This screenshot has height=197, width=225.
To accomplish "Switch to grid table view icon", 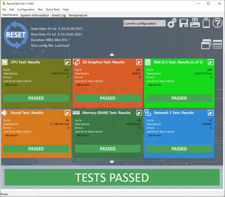I will 217,44.
